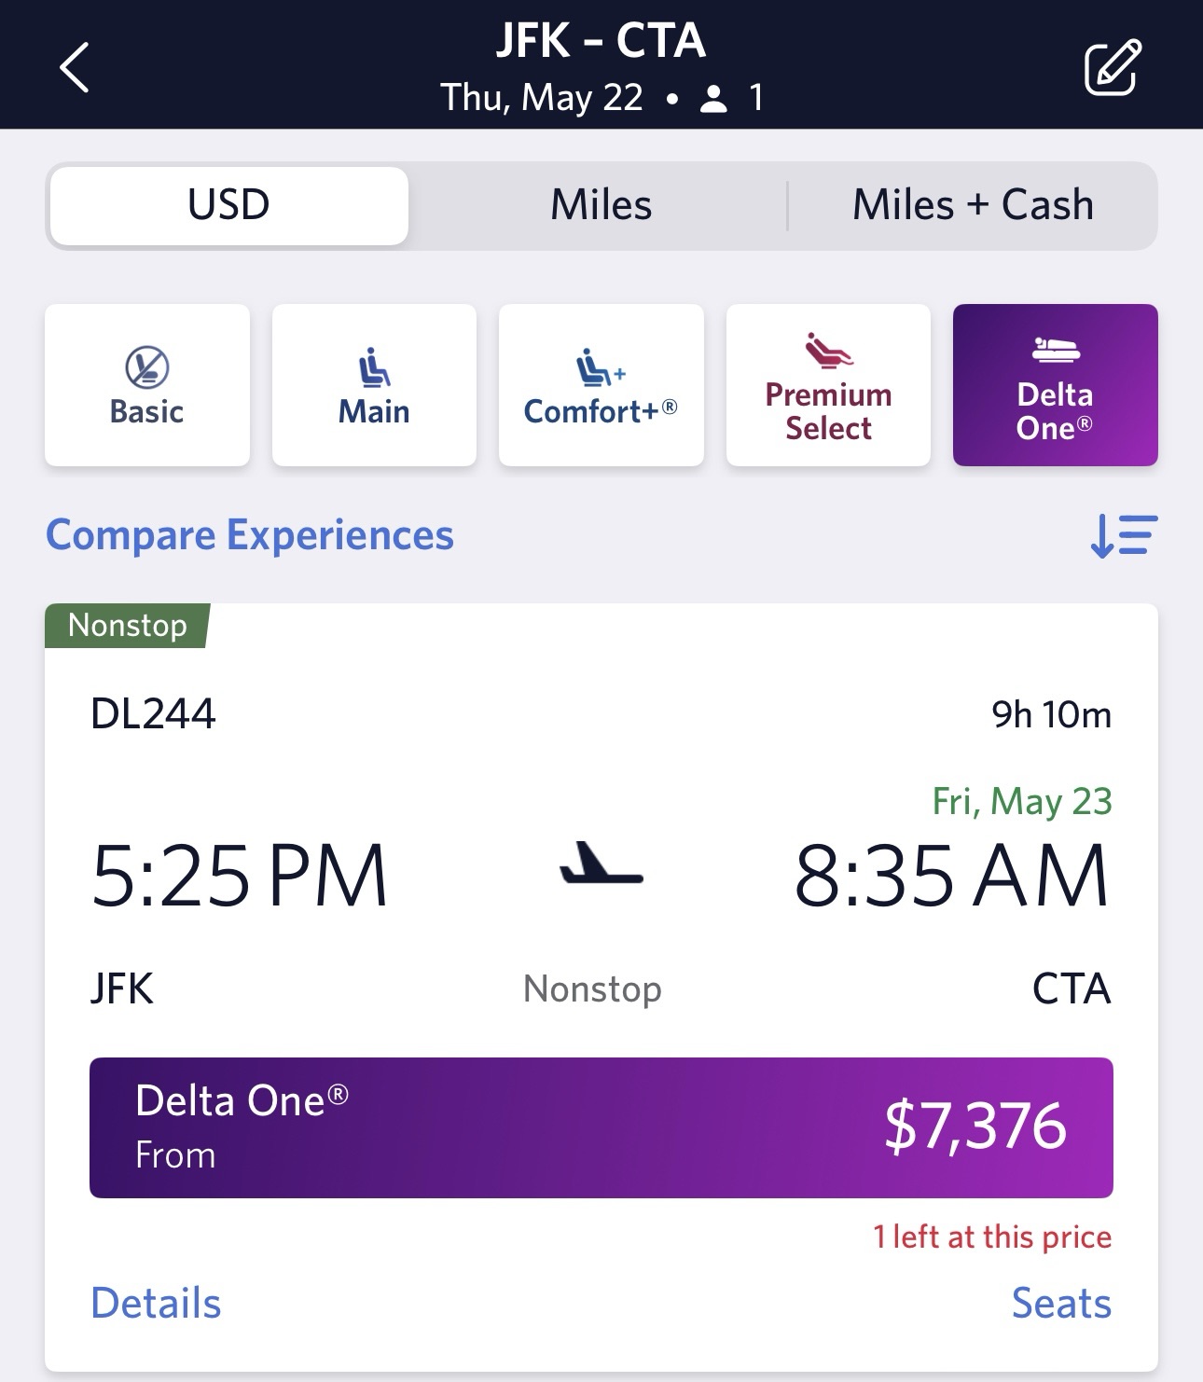Tap the Delta One lie-flat bed icon
Screen dimensions: 1203x1382
(x=1056, y=350)
